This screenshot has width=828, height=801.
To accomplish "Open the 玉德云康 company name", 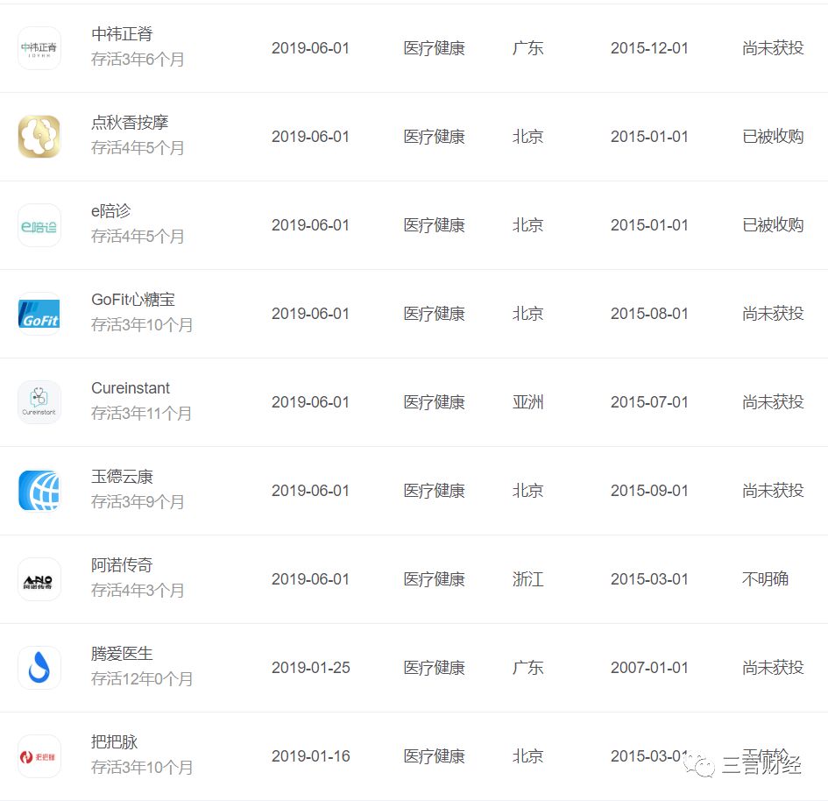I will pos(122,477).
